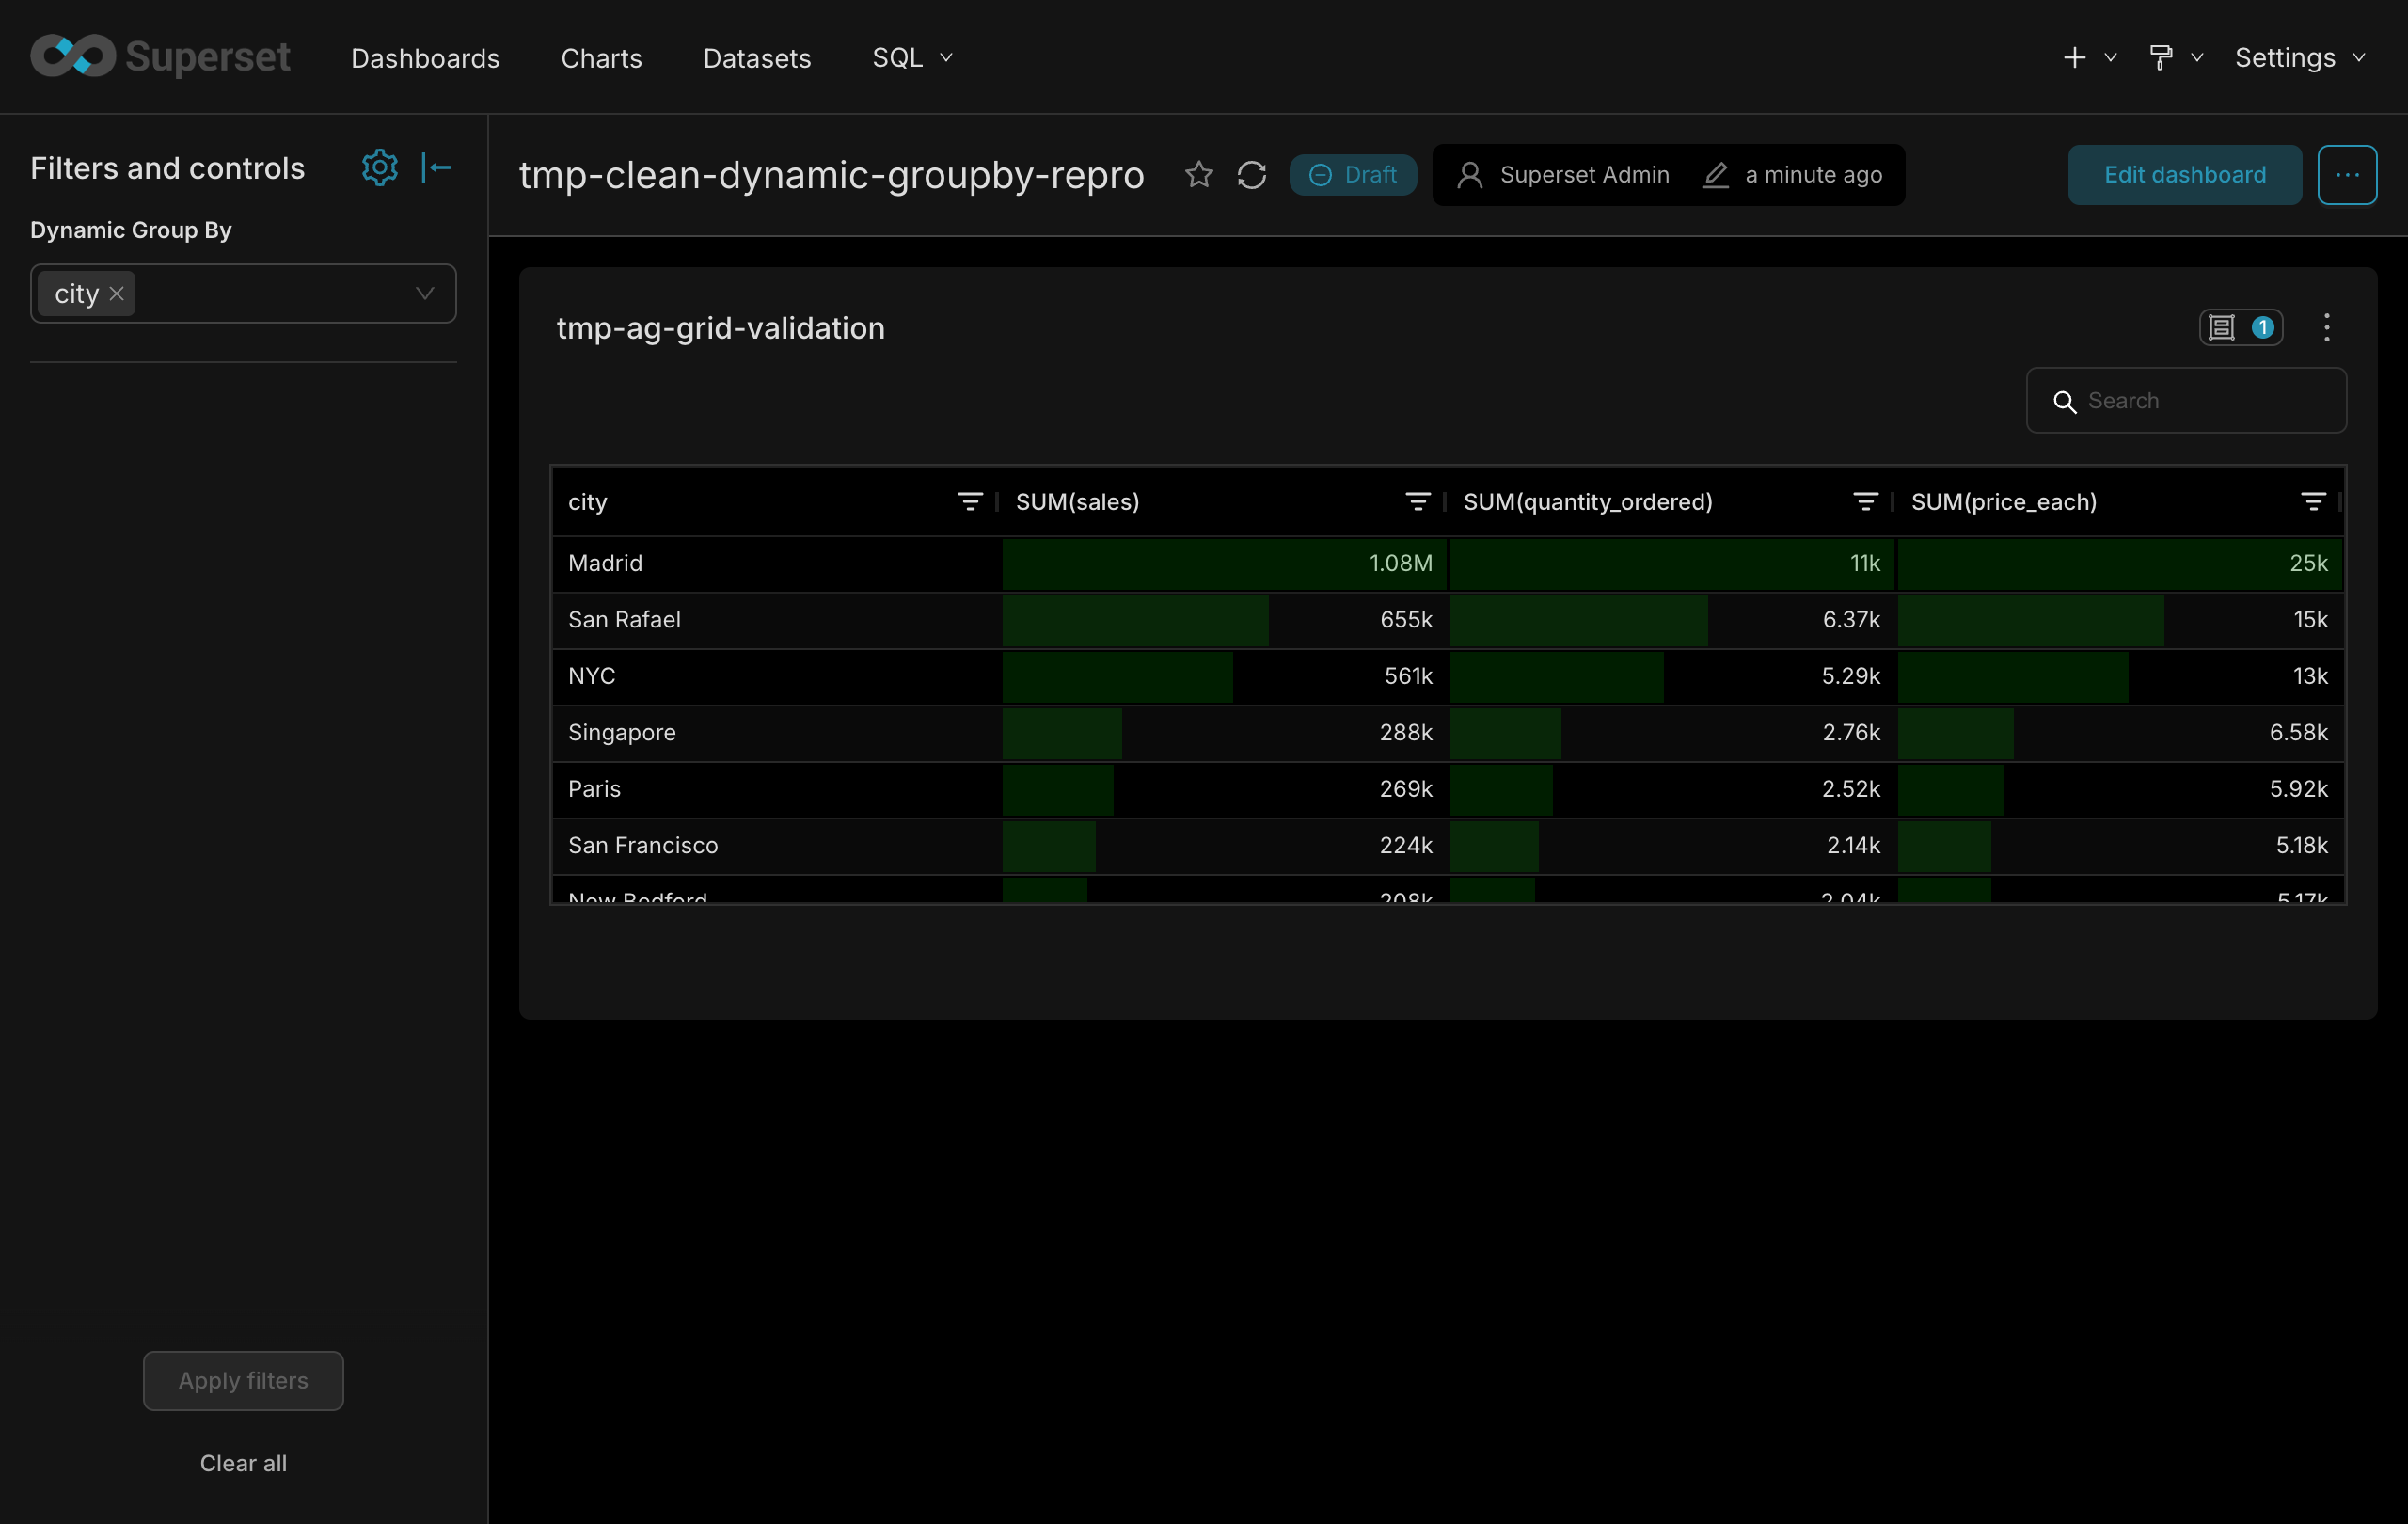Click the plus icon to create new
Image resolution: width=2408 pixels, height=1524 pixels.
click(2074, 57)
